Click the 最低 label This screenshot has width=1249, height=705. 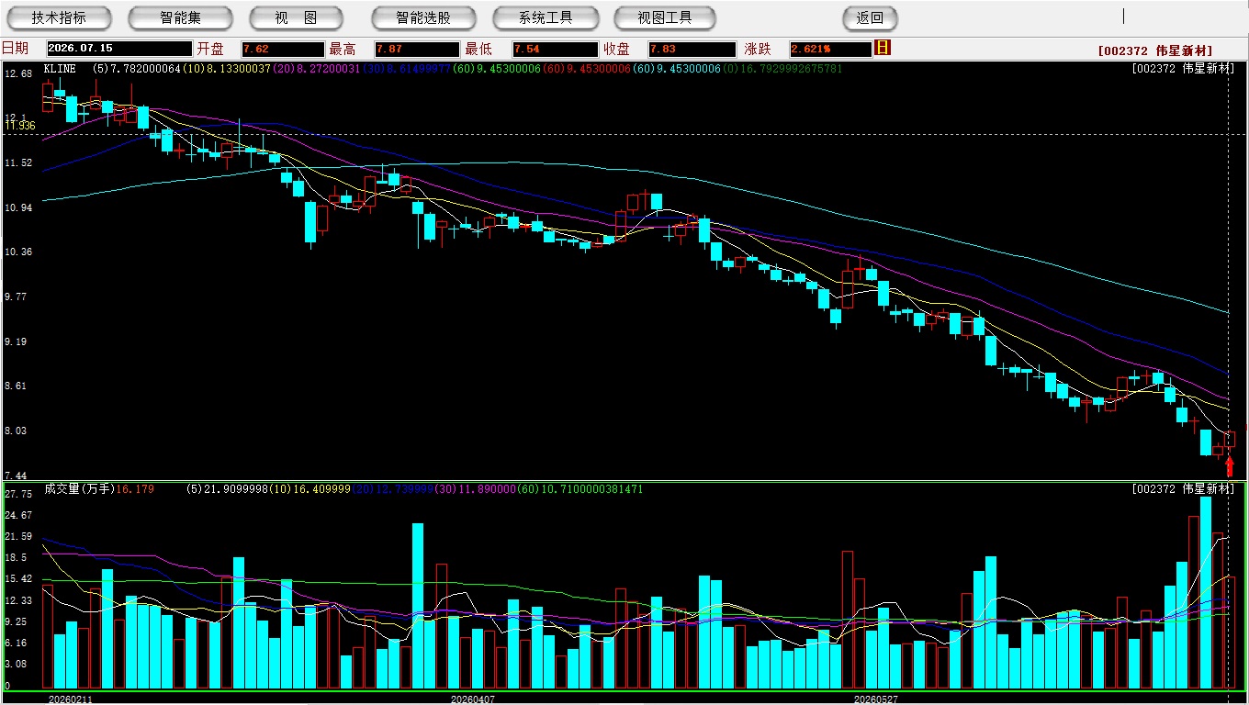[x=478, y=49]
